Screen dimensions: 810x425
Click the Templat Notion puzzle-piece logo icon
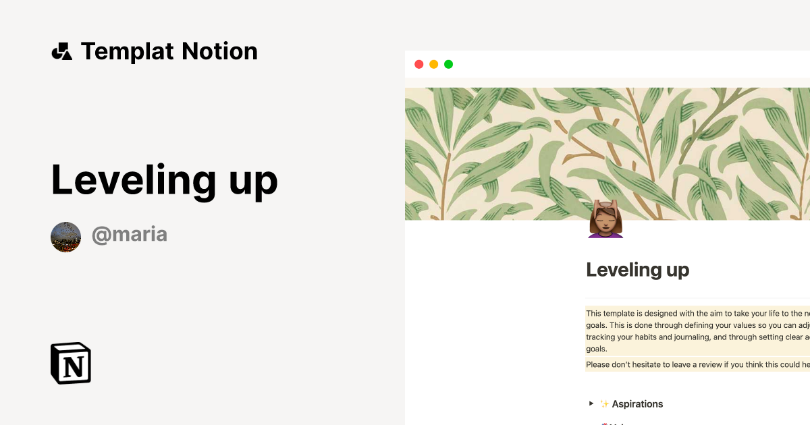pyautogui.click(x=63, y=51)
